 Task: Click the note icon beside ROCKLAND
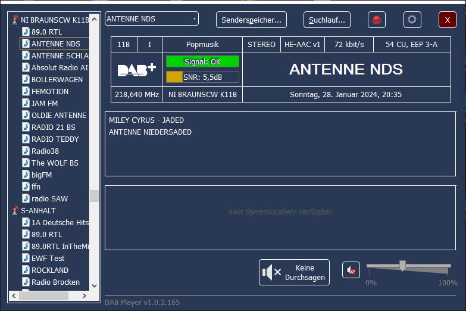(26, 270)
